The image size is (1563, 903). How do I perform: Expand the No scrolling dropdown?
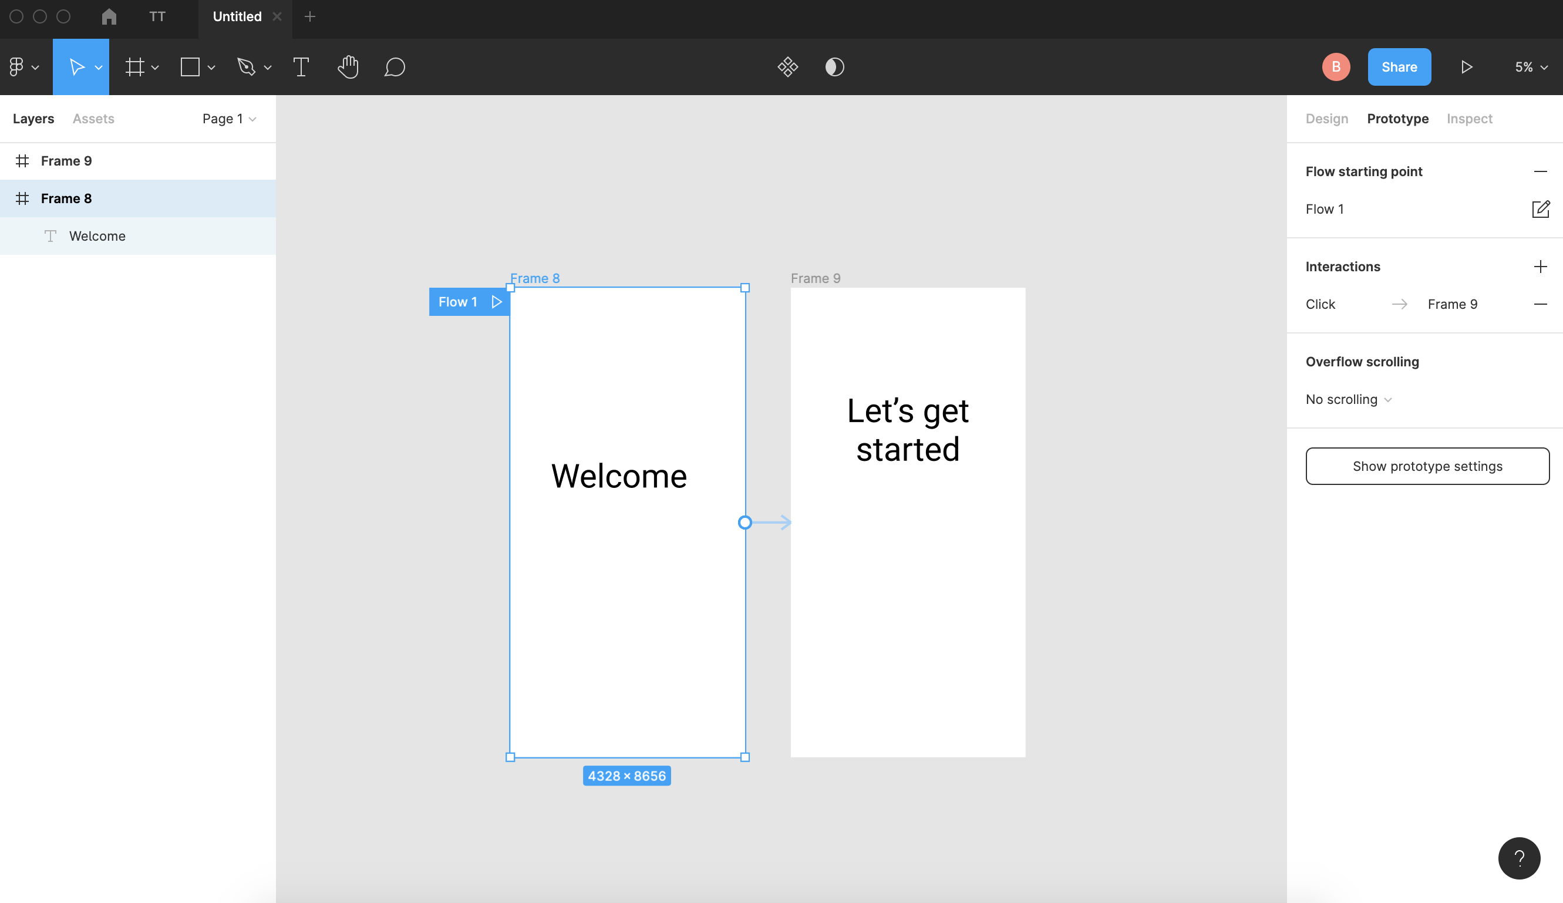[x=1347, y=399]
